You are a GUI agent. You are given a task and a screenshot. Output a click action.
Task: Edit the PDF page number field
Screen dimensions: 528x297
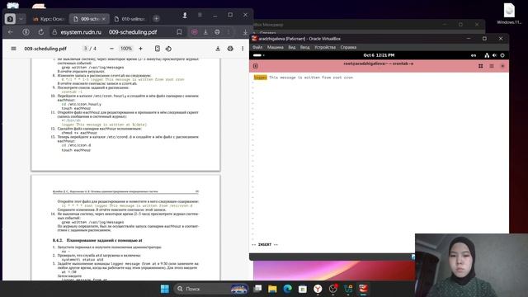pos(86,49)
